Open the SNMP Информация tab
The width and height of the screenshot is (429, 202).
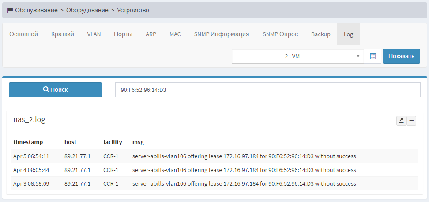click(222, 34)
